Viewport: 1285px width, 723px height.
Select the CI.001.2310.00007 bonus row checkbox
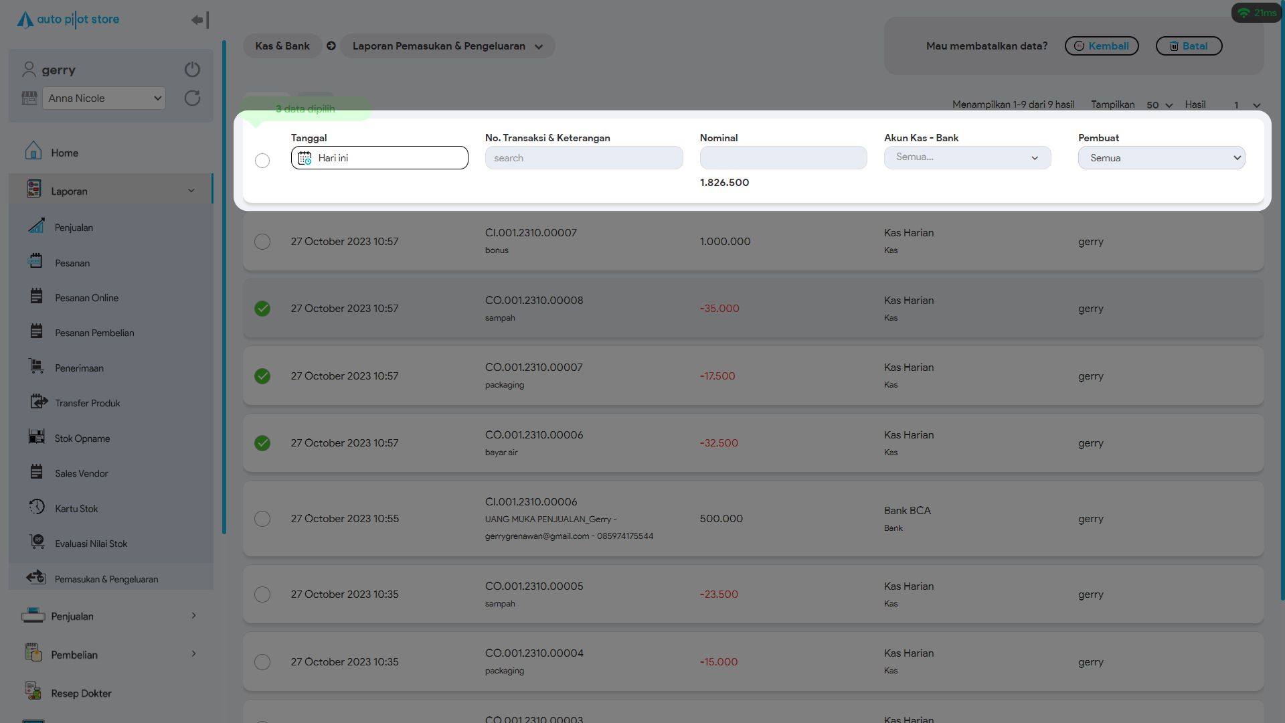(x=262, y=242)
